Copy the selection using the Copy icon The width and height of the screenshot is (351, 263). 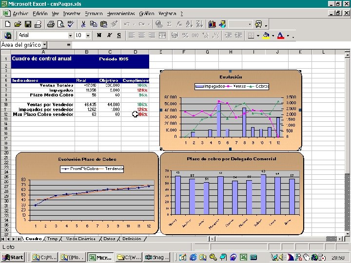tap(93, 24)
